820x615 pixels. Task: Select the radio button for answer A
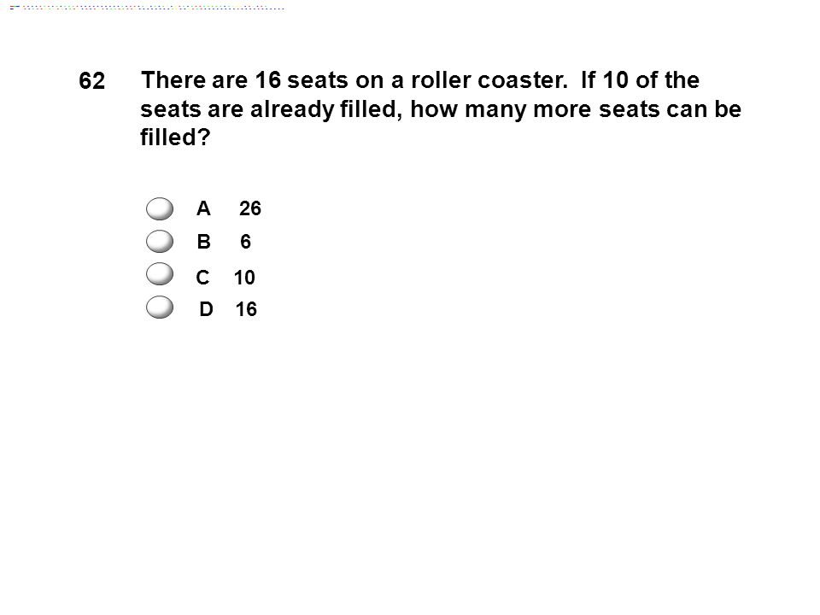pyautogui.click(x=160, y=208)
